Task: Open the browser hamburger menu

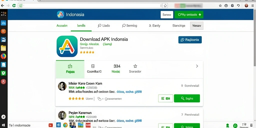Action: point(252,6)
